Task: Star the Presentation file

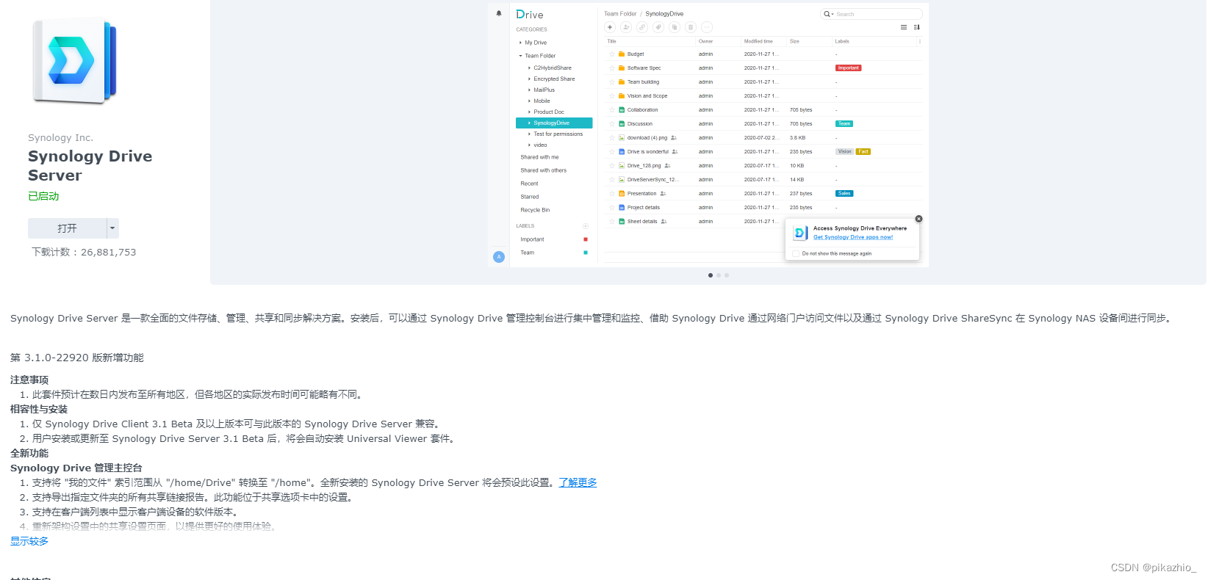Action: (612, 194)
